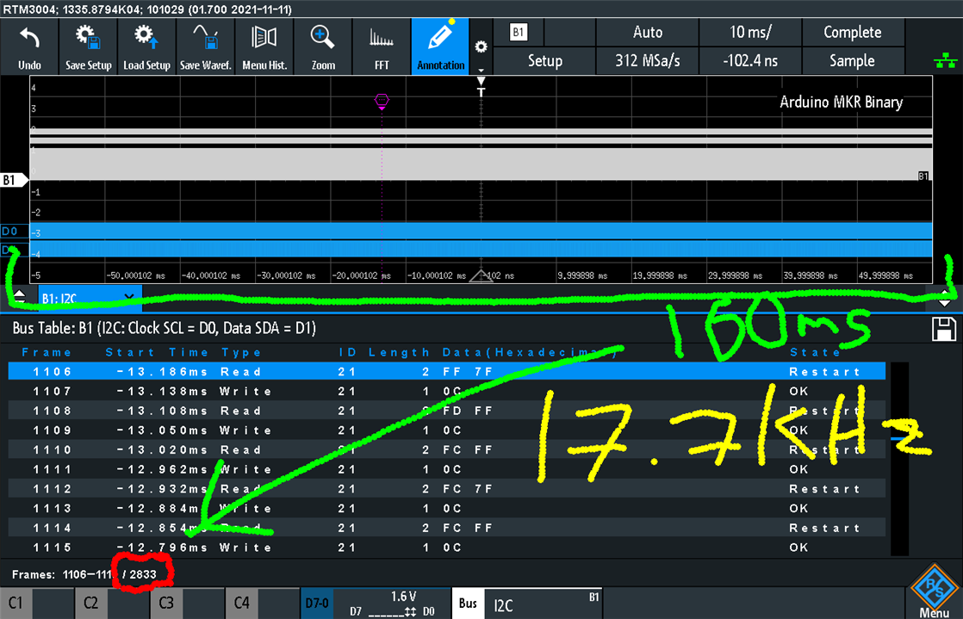Open the Bus I2C B1 button
The height and width of the screenshot is (619, 963).
coord(527,603)
